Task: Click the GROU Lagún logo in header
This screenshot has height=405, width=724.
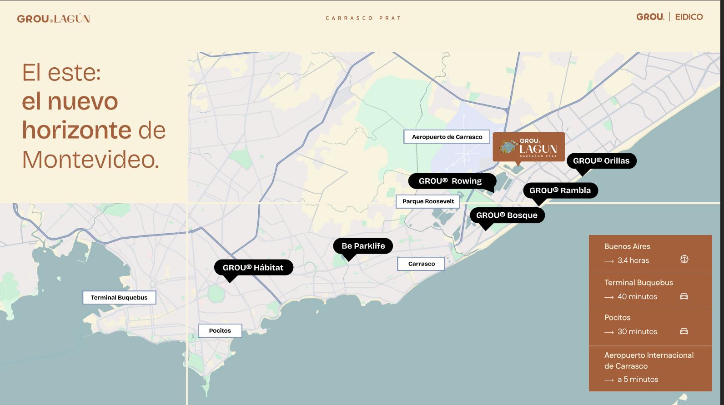Action: [53, 19]
